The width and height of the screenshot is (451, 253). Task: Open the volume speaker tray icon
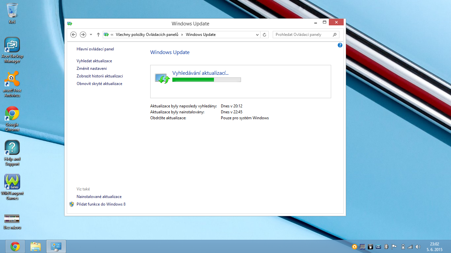tap(418, 246)
